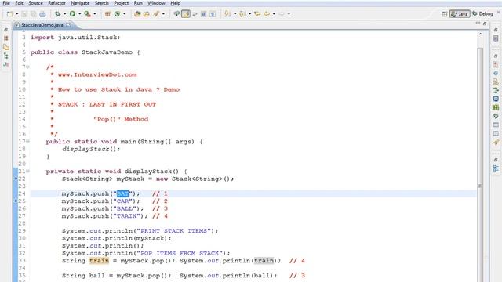Click the scrollbar up arrow
This screenshot has height=282, width=502.
click(x=480, y=34)
